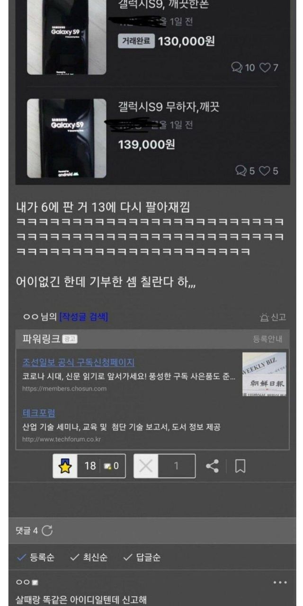The width and height of the screenshot is (303, 606).
Task: Click the siren 신고 report icon
Action: [264, 317]
